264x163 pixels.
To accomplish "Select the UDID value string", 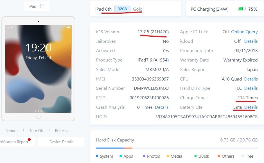I will tap(206, 117).
